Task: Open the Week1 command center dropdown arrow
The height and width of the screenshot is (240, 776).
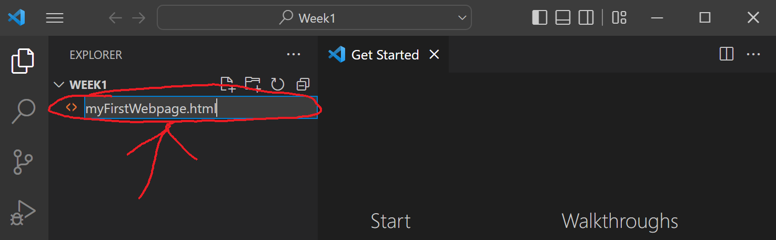Action: (x=462, y=18)
